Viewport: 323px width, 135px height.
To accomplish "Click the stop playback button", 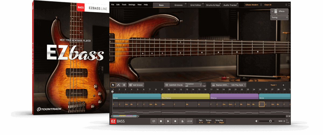I will click(161, 121).
